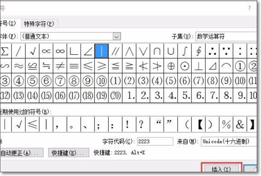Screen dimensions: 261x176
Task: Select the '1.' numbered period symbol
Action: tap(129, 95)
